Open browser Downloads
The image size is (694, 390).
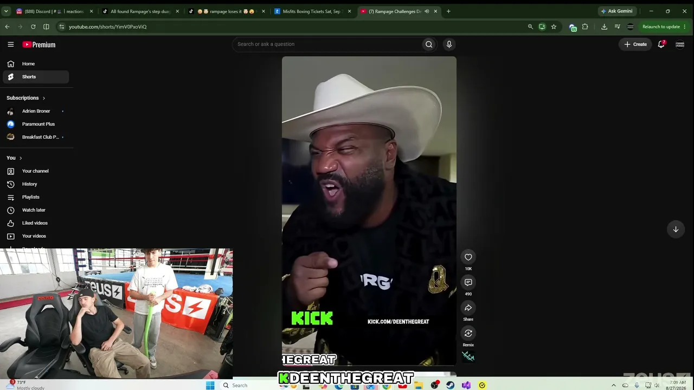click(x=604, y=27)
